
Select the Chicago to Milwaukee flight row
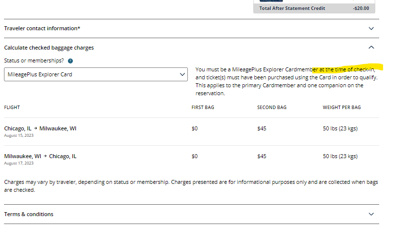pos(40,128)
